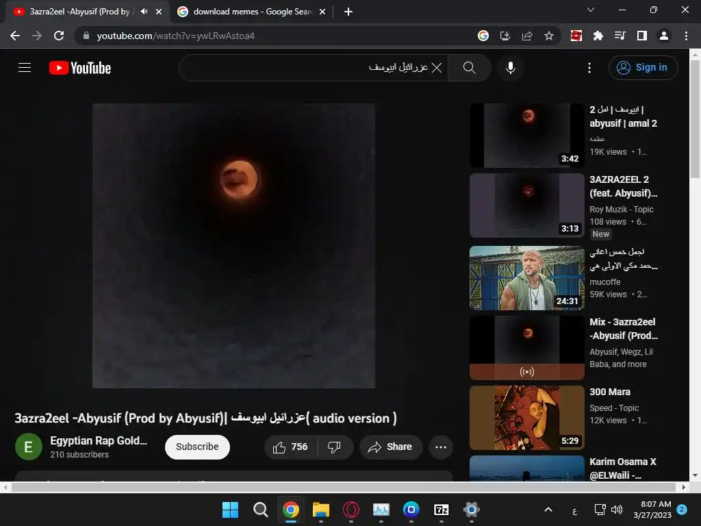Screen dimensions: 701x526
Task: Dislike the video with thumbs down
Action: [x=334, y=447]
